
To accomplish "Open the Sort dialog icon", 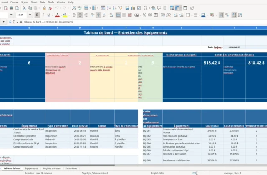I will pos(103,8).
